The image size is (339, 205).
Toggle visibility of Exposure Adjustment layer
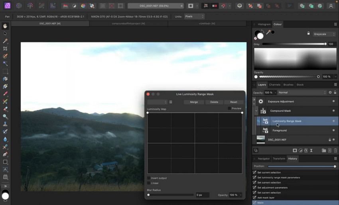(333, 102)
